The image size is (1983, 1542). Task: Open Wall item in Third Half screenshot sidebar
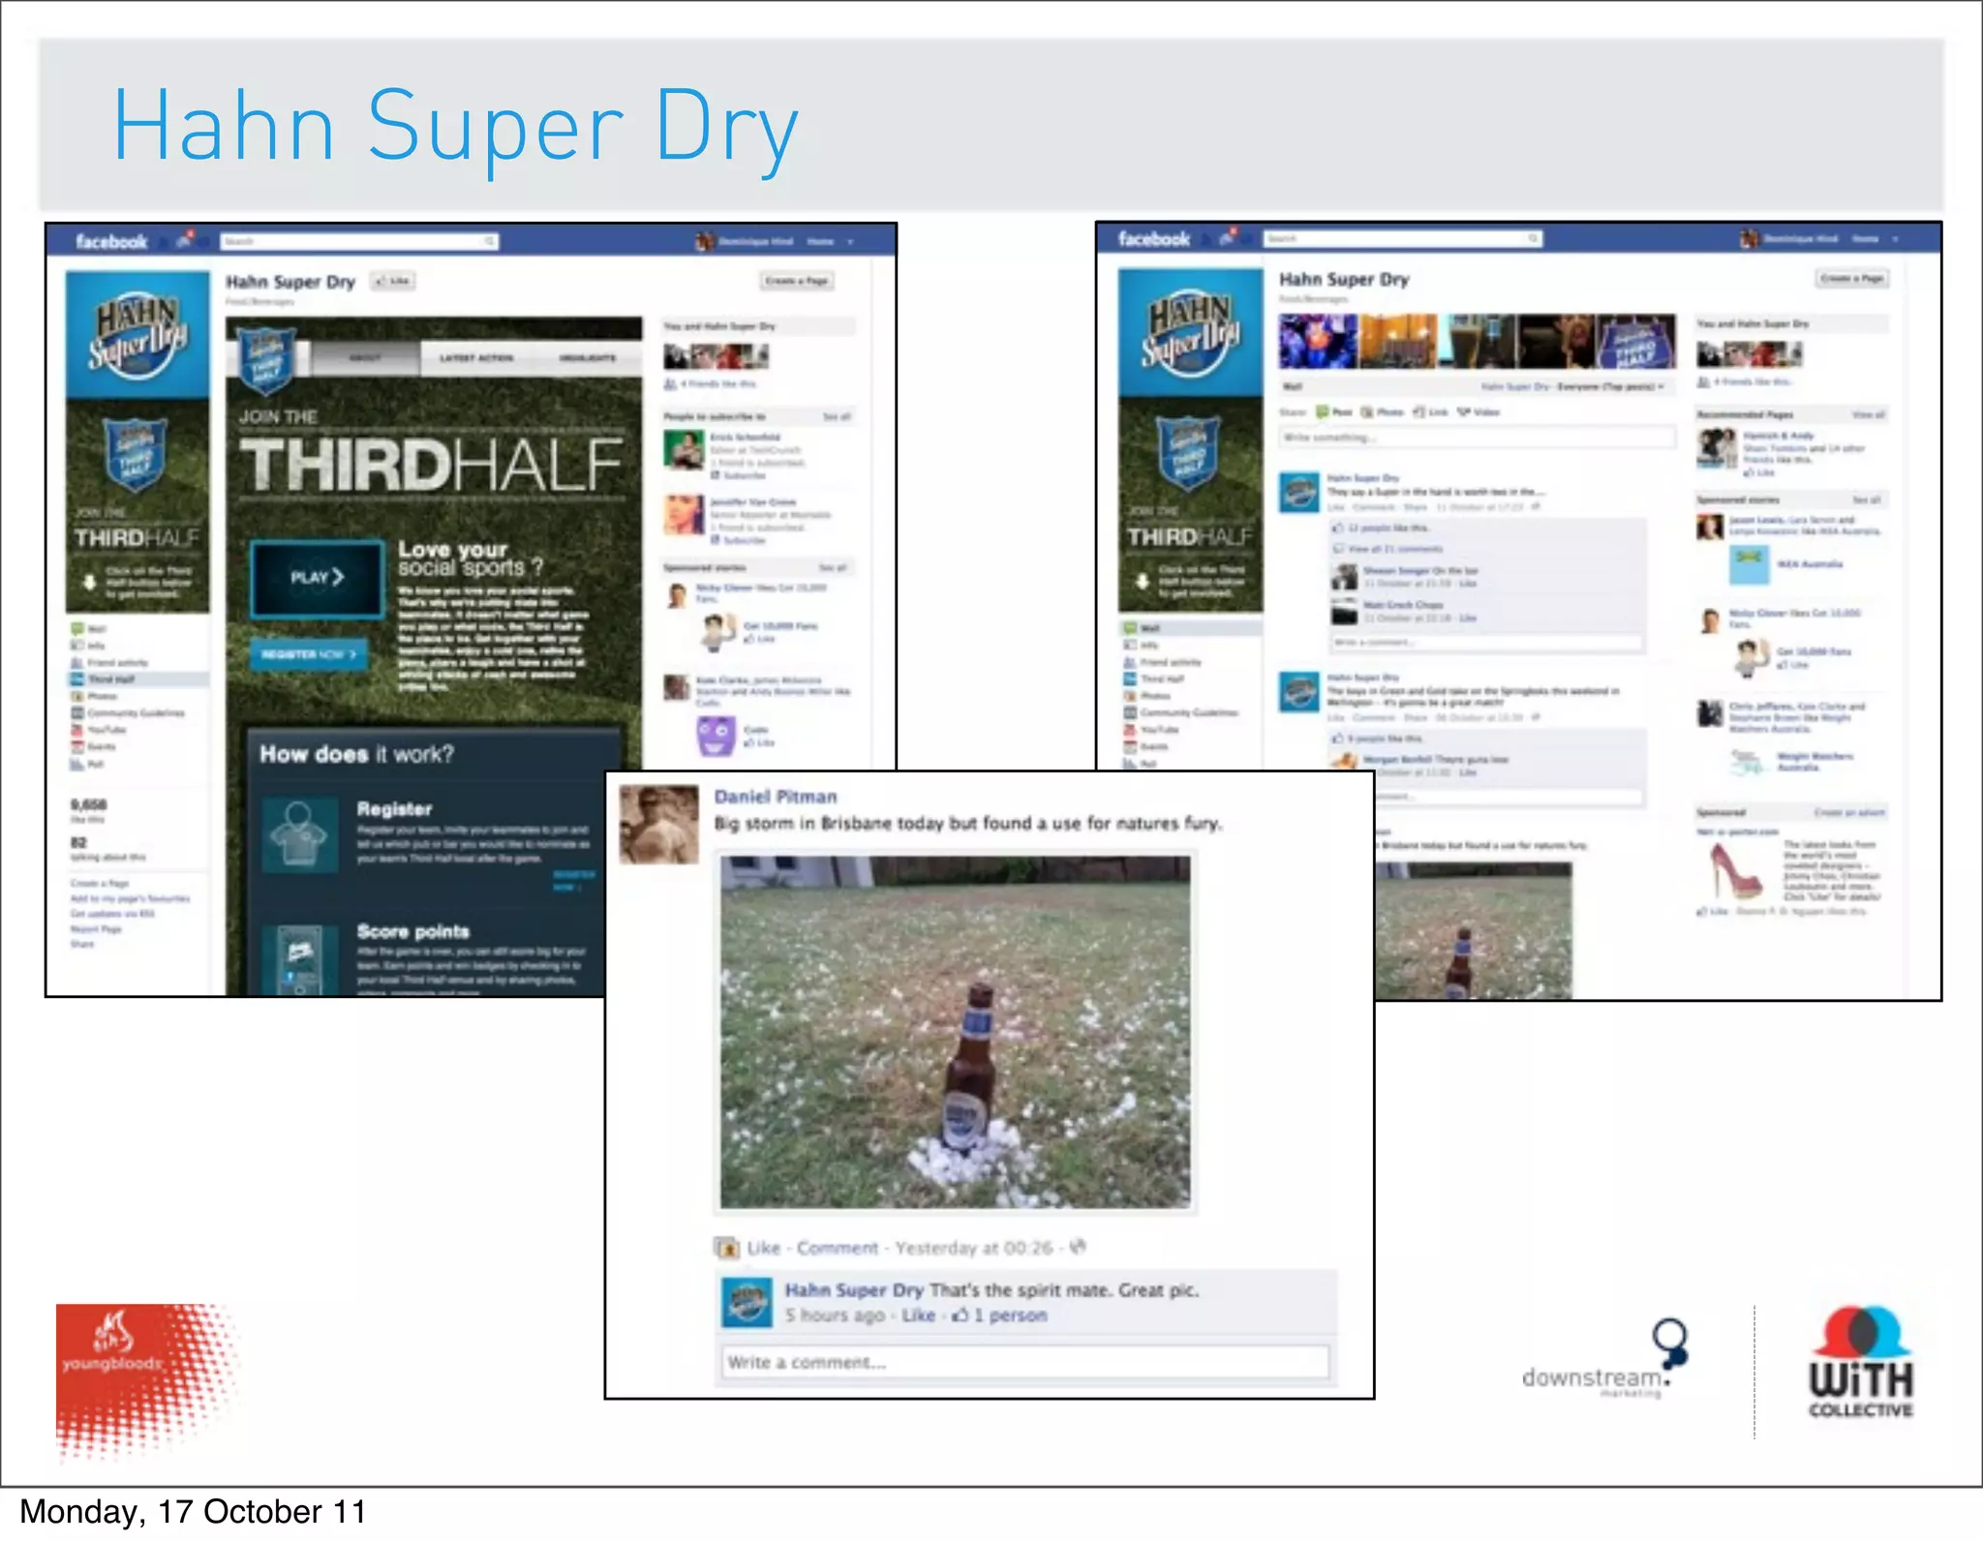click(90, 628)
